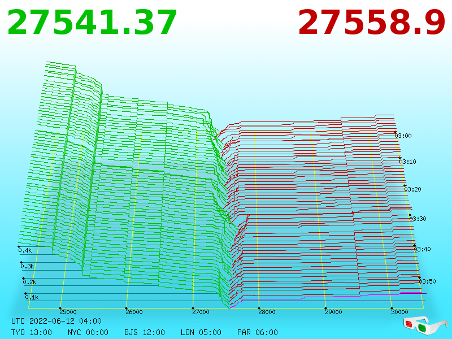
Task: Click the 27000 price axis label
Action: [x=201, y=312]
